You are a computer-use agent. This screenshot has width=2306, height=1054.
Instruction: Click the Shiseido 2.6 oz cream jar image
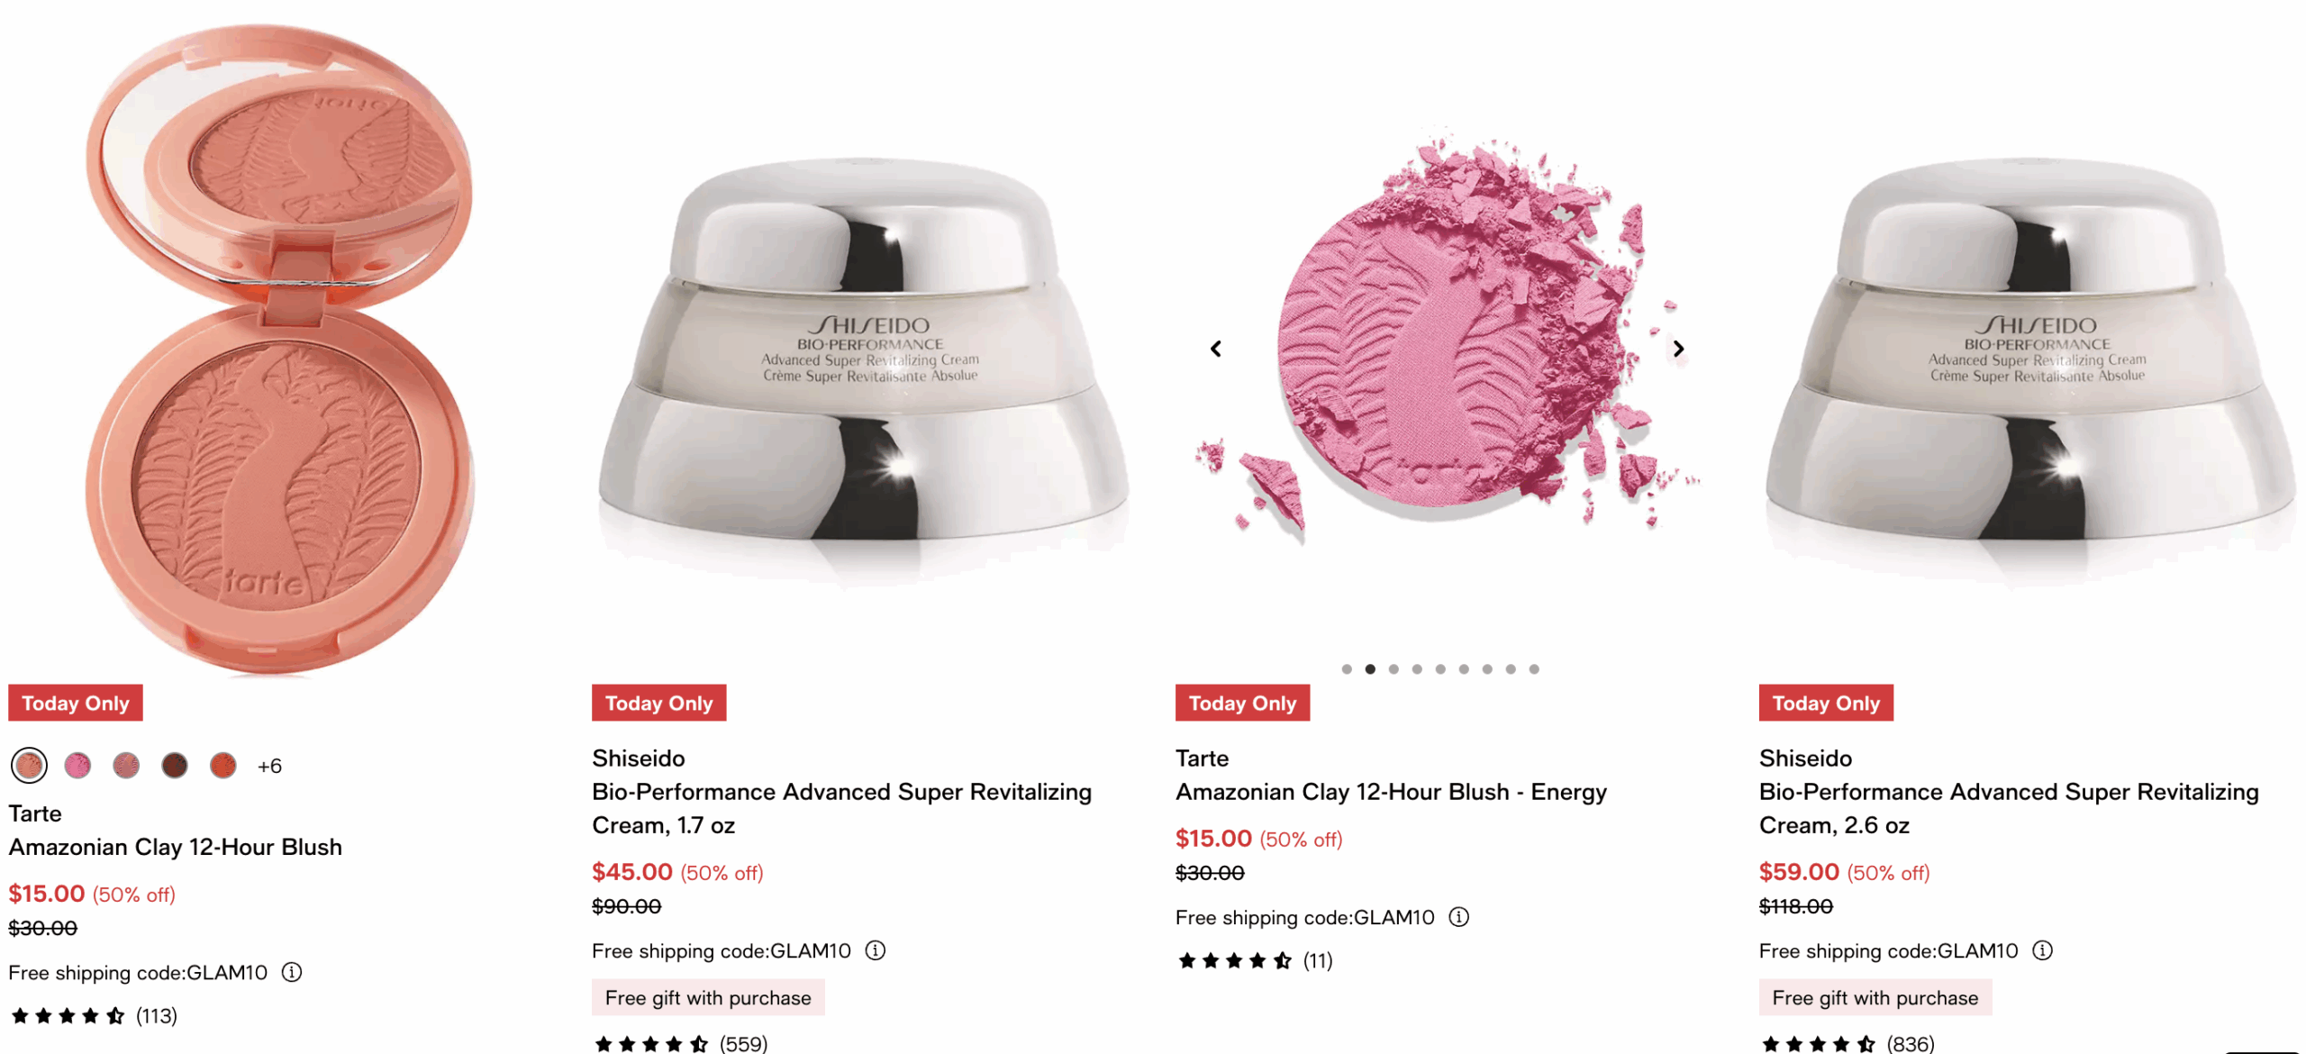2030,360
